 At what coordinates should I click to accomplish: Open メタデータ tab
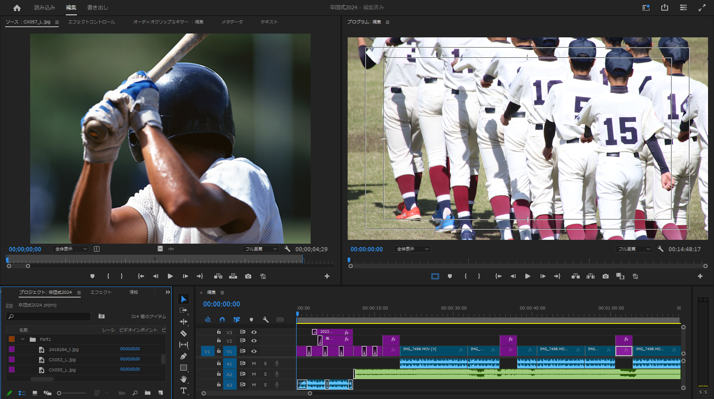232,22
